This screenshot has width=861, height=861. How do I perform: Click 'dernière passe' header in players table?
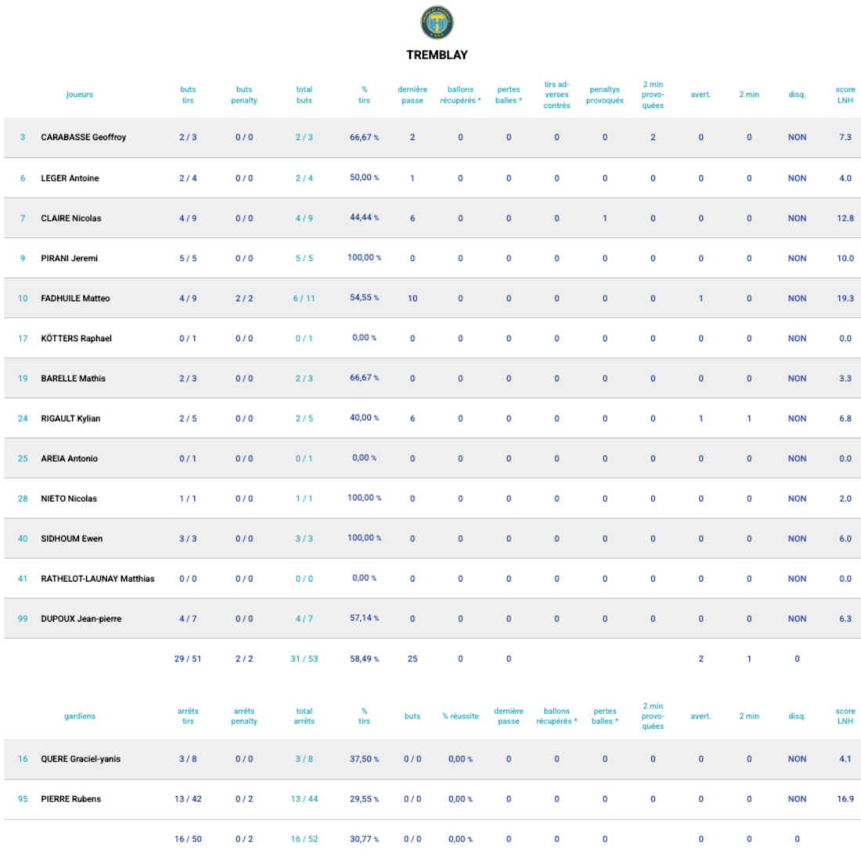(x=412, y=95)
